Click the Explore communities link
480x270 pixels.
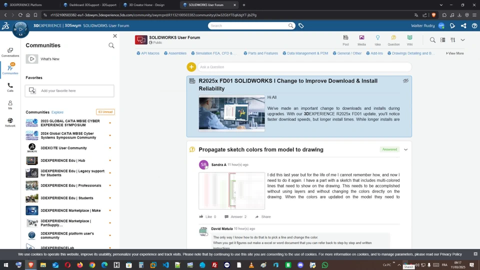(57, 112)
